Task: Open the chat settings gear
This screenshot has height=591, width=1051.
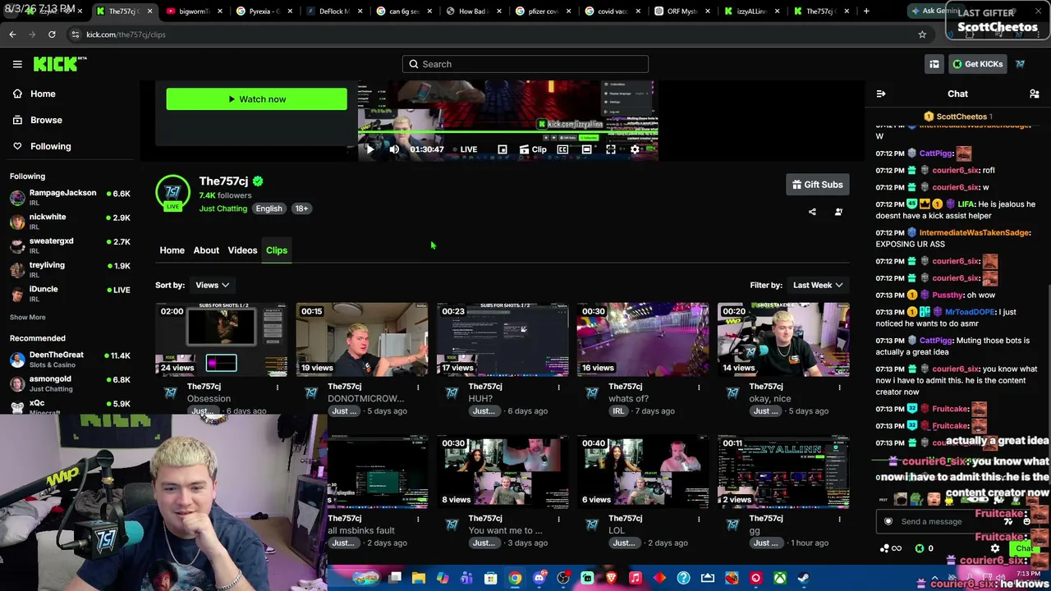Action: (x=995, y=548)
